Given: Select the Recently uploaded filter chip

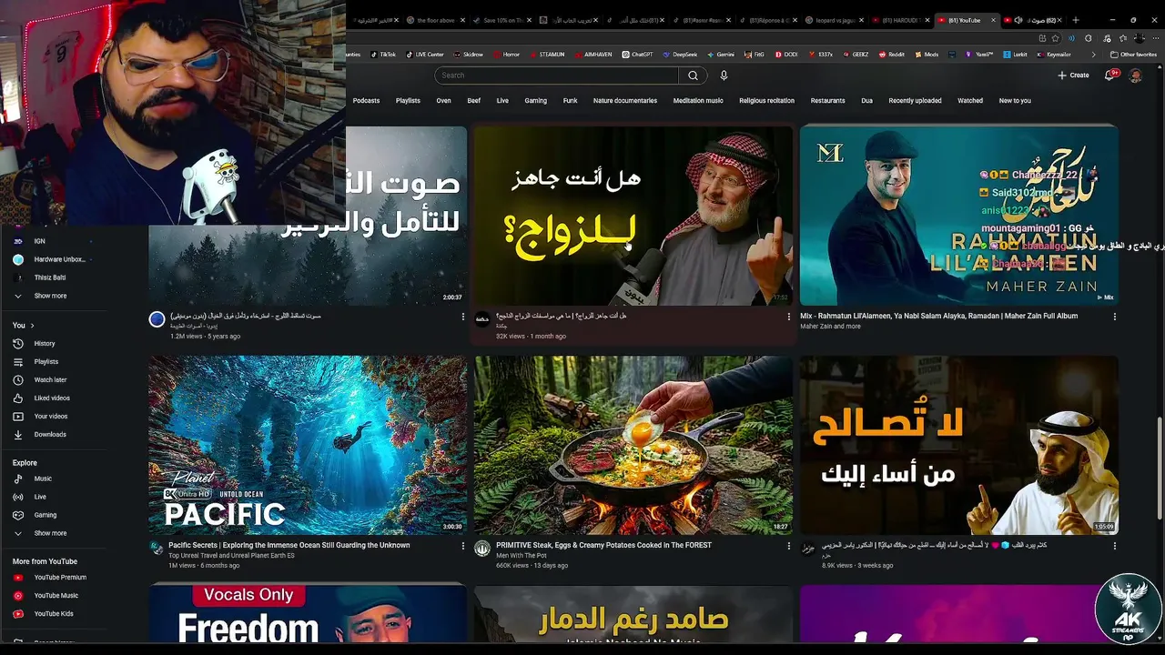Looking at the screenshot, I should pyautogui.click(x=915, y=101).
